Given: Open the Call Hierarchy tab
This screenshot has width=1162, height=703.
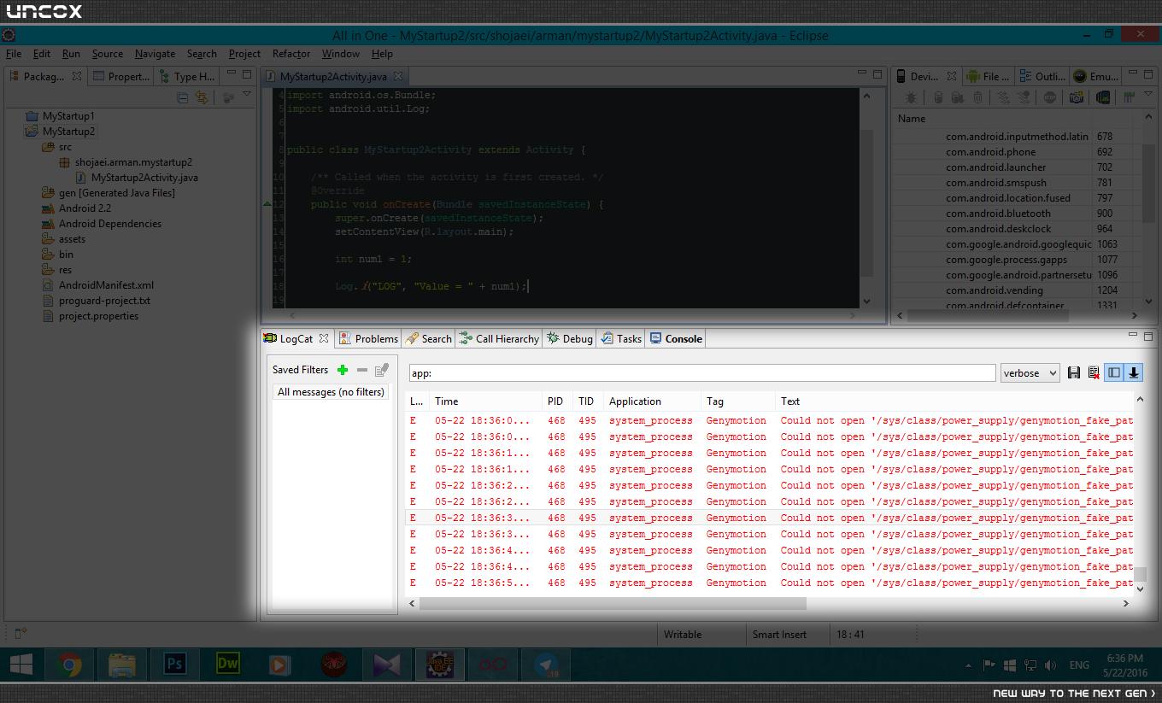Looking at the screenshot, I should [499, 339].
